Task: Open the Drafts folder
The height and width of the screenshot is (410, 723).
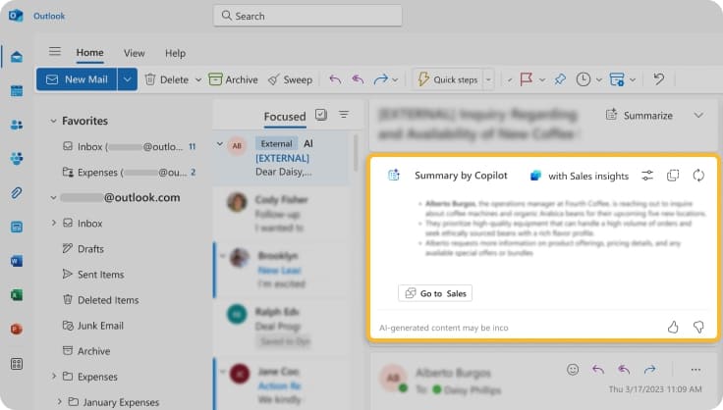Action: click(x=83, y=249)
